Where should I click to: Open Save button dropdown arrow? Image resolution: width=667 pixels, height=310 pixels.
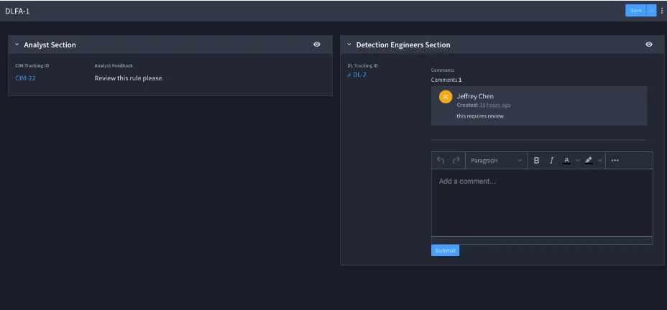pos(652,11)
